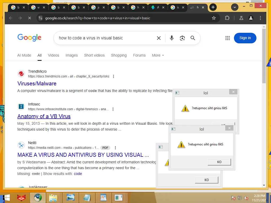Click the Google logo

29,38
